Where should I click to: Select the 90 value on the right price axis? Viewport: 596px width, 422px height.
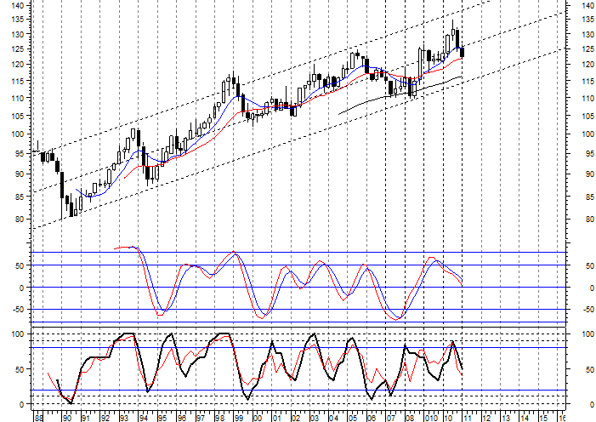coord(591,174)
